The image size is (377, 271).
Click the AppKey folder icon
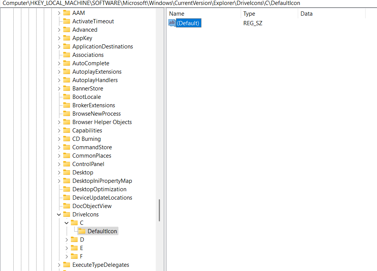point(67,38)
